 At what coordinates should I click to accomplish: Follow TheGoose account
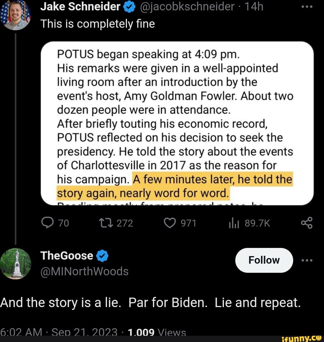[264, 260]
